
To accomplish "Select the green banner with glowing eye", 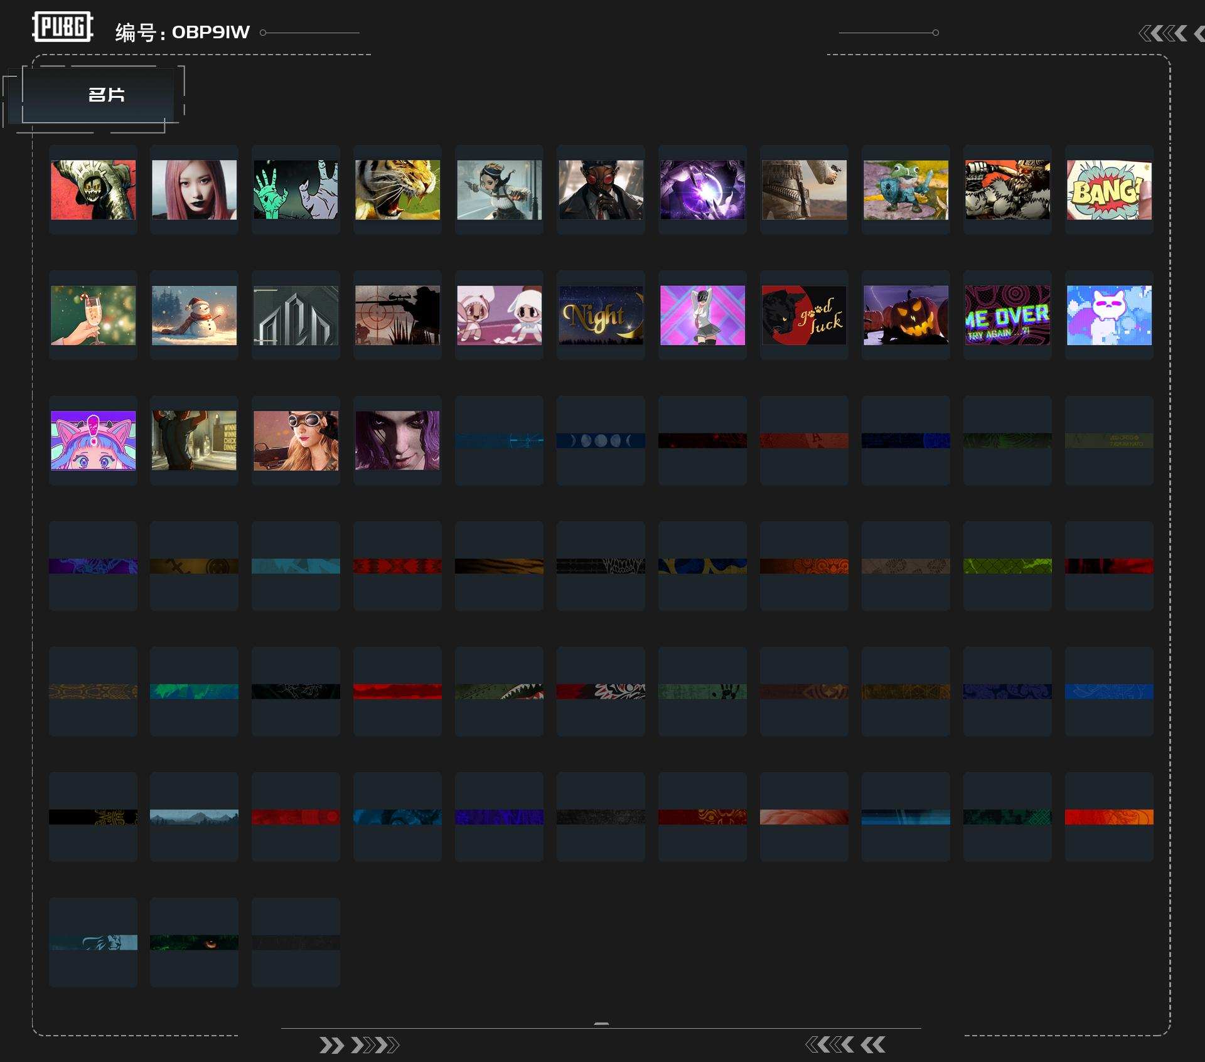I will click(x=195, y=942).
